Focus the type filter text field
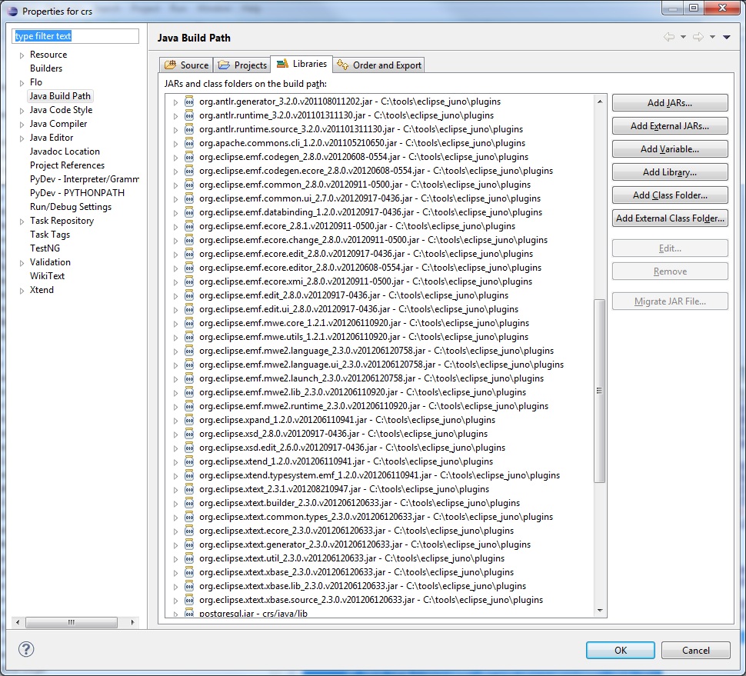Image resolution: width=746 pixels, height=676 pixels. point(75,36)
